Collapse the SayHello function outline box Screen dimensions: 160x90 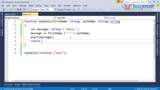[x=23, y=21]
